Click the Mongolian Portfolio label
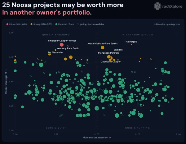Image resolution: width=186 pixels, height=144 pixels. tap(109, 53)
